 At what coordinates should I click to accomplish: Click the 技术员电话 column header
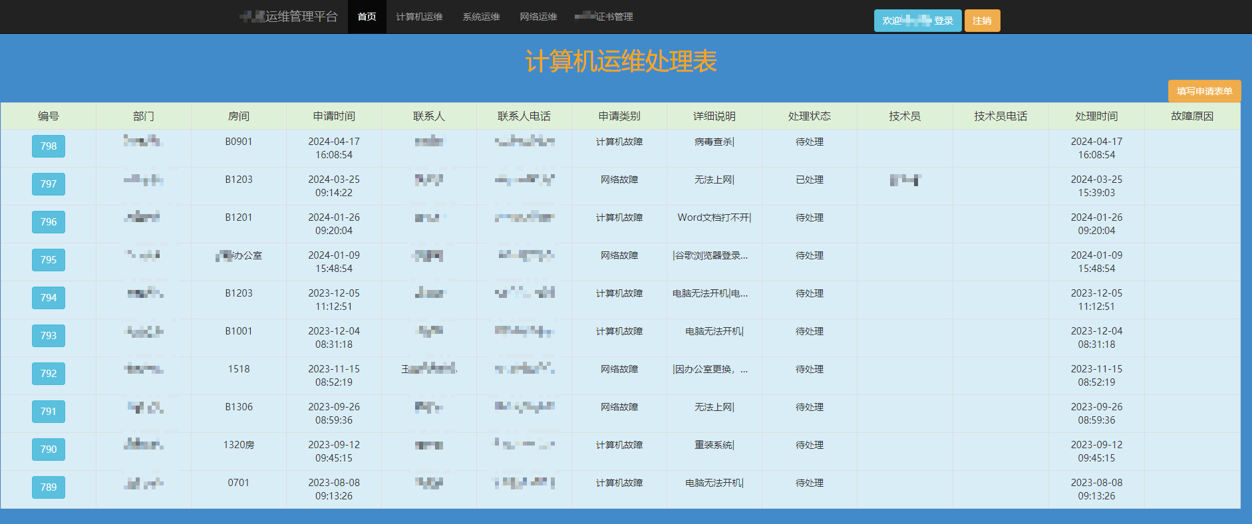1001,116
